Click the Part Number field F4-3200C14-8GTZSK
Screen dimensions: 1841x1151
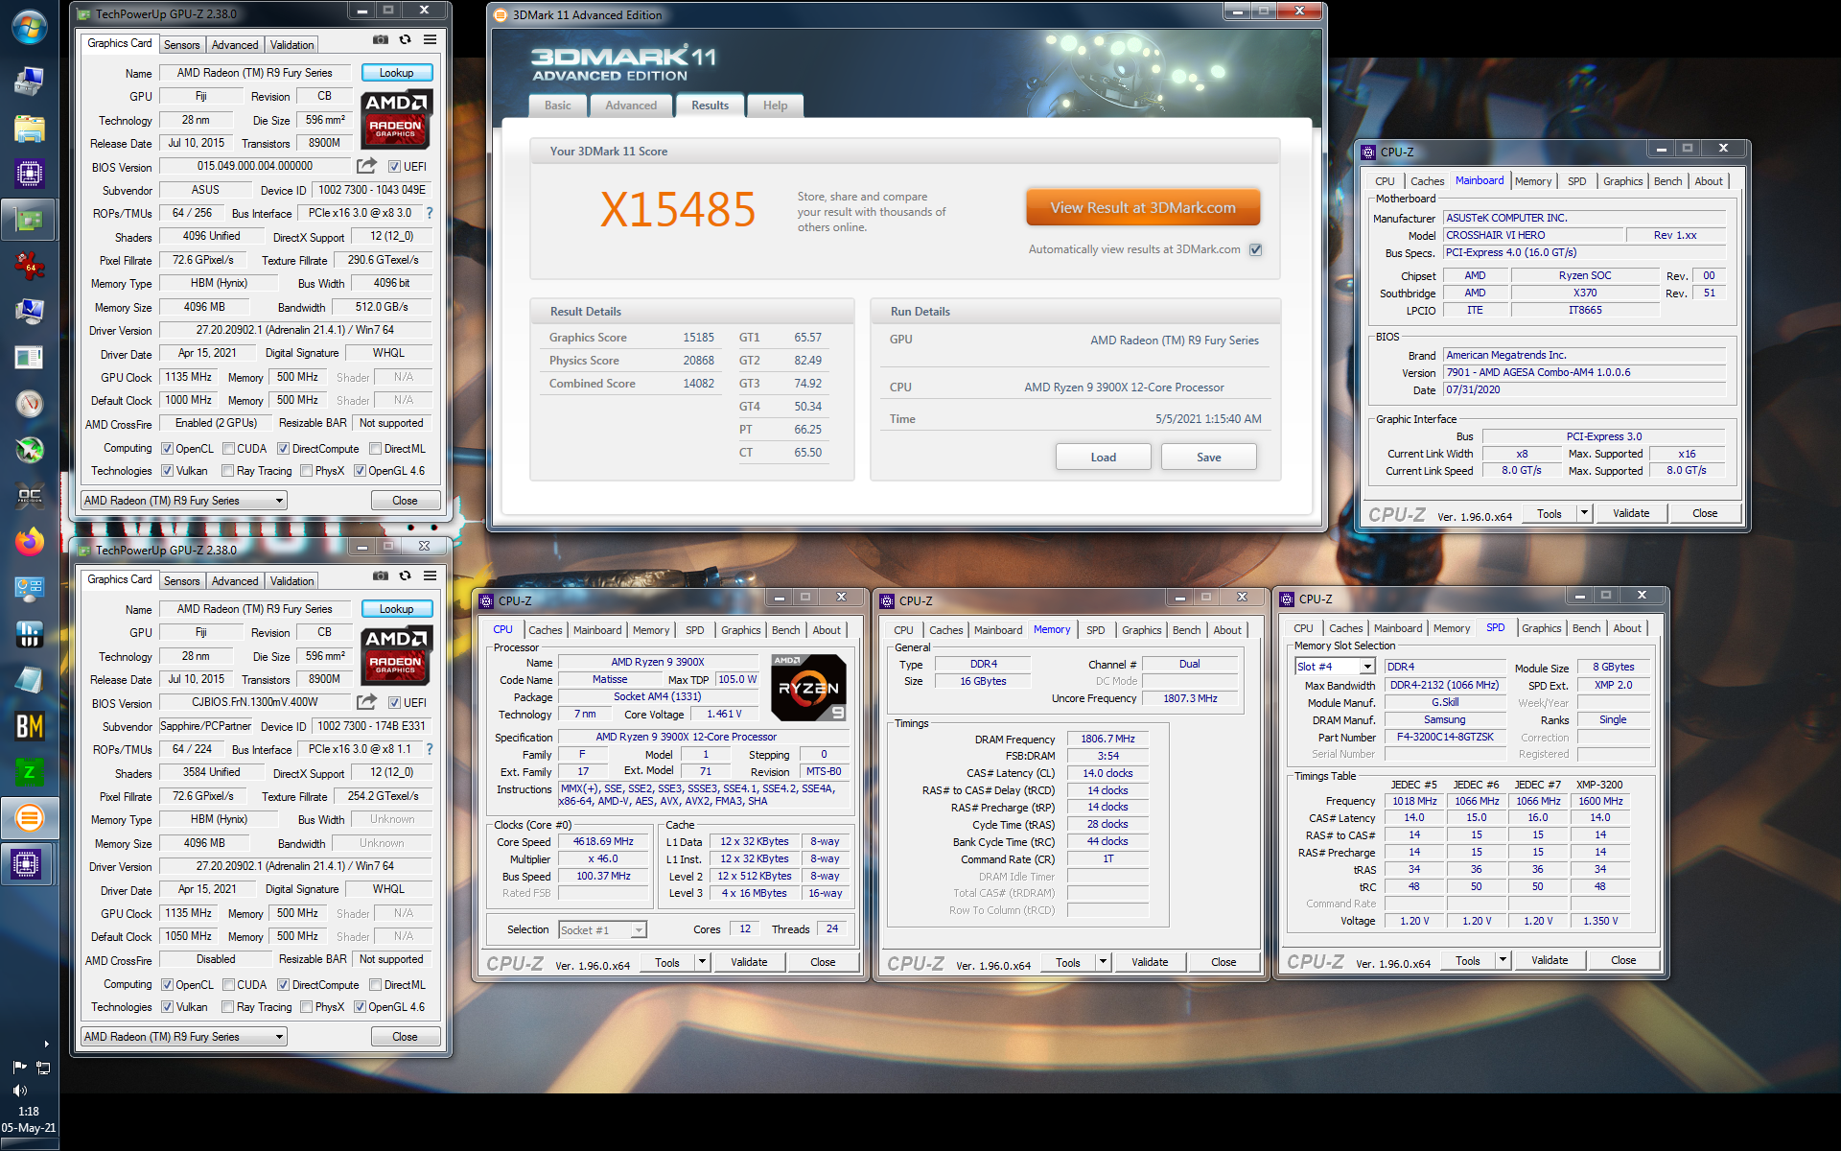point(1445,738)
